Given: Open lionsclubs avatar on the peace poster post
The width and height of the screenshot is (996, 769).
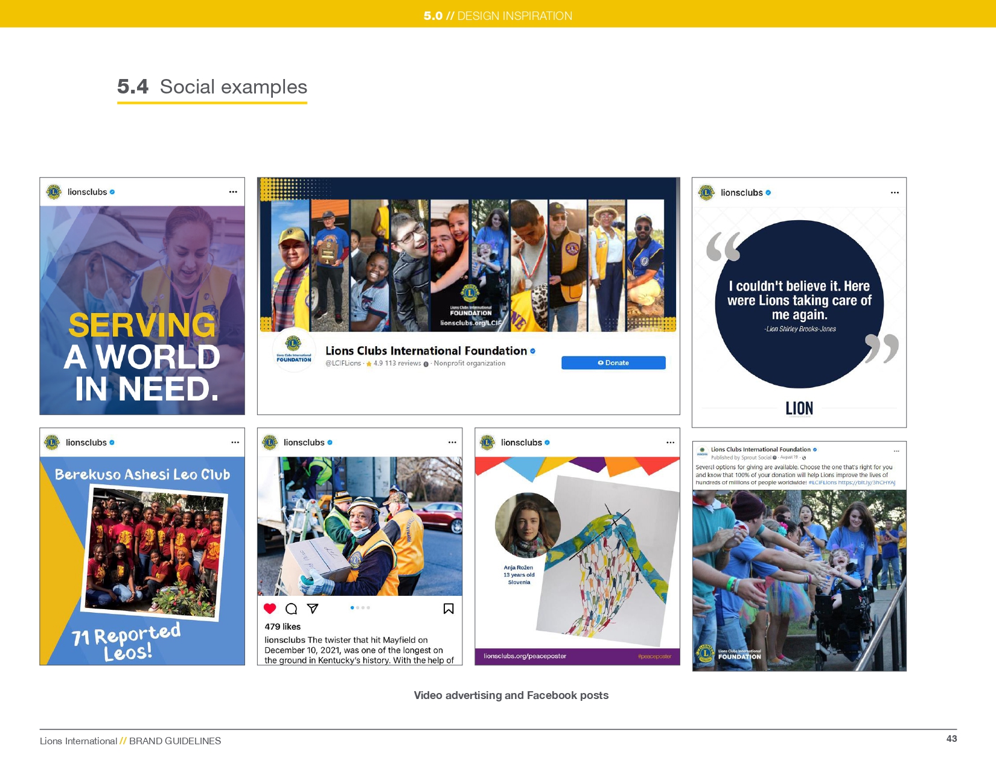Looking at the screenshot, I should [x=487, y=442].
